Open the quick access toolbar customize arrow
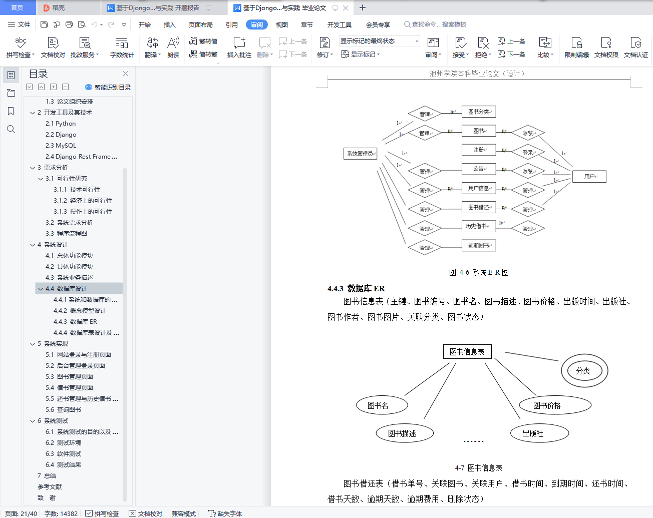This screenshot has height=518, width=653. pyautogui.click(x=124, y=25)
